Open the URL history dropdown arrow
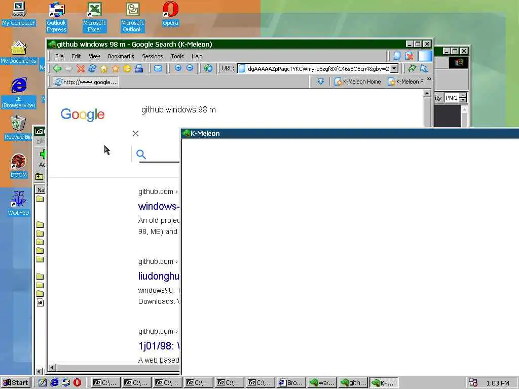519x389 pixels. [394, 68]
